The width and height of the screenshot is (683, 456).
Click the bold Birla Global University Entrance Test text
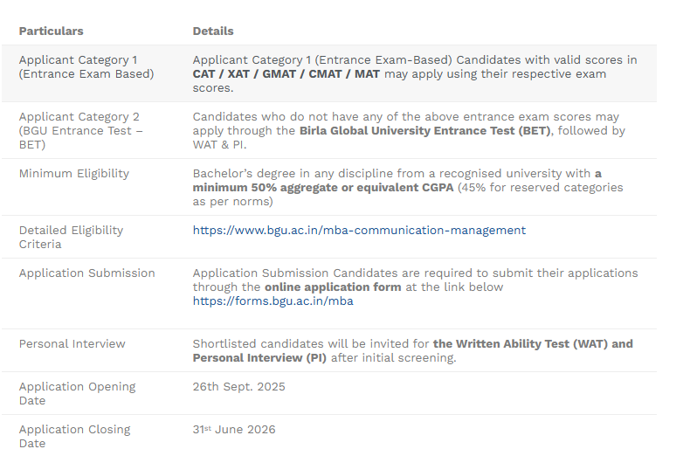click(x=424, y=131)
